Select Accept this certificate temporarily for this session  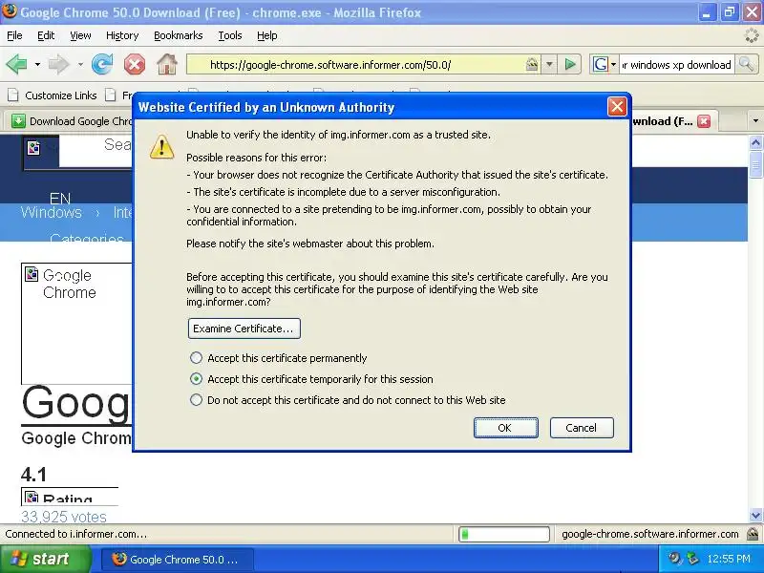coord(196,379)
